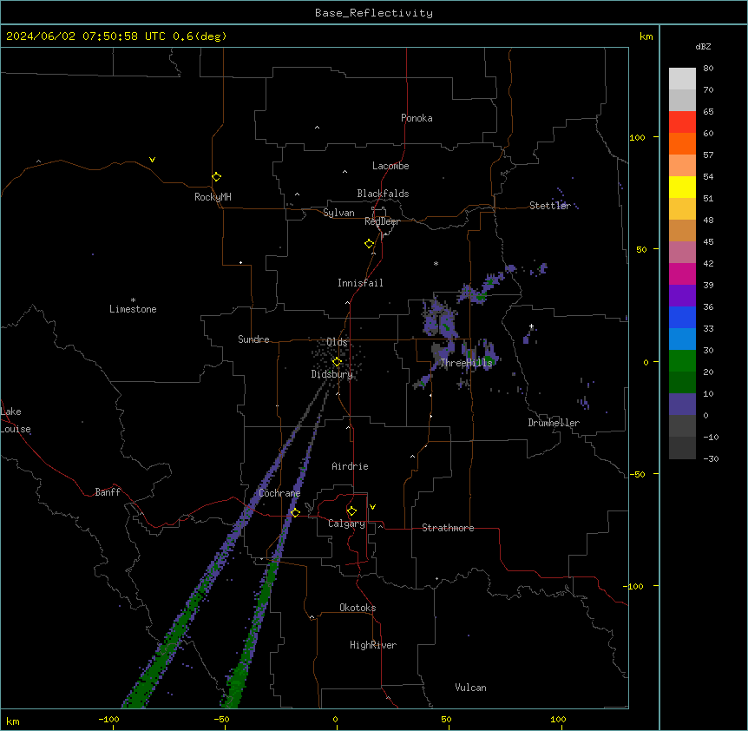This screenshot has width=748, height=731.
Task: Select the Drumheller label
Action: (x=554, y=423)
